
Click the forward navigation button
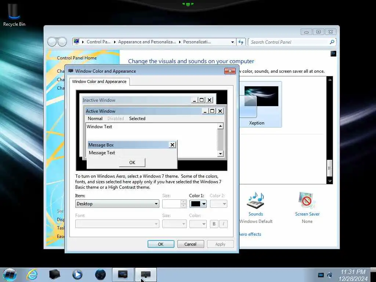[x=62, y=42]
